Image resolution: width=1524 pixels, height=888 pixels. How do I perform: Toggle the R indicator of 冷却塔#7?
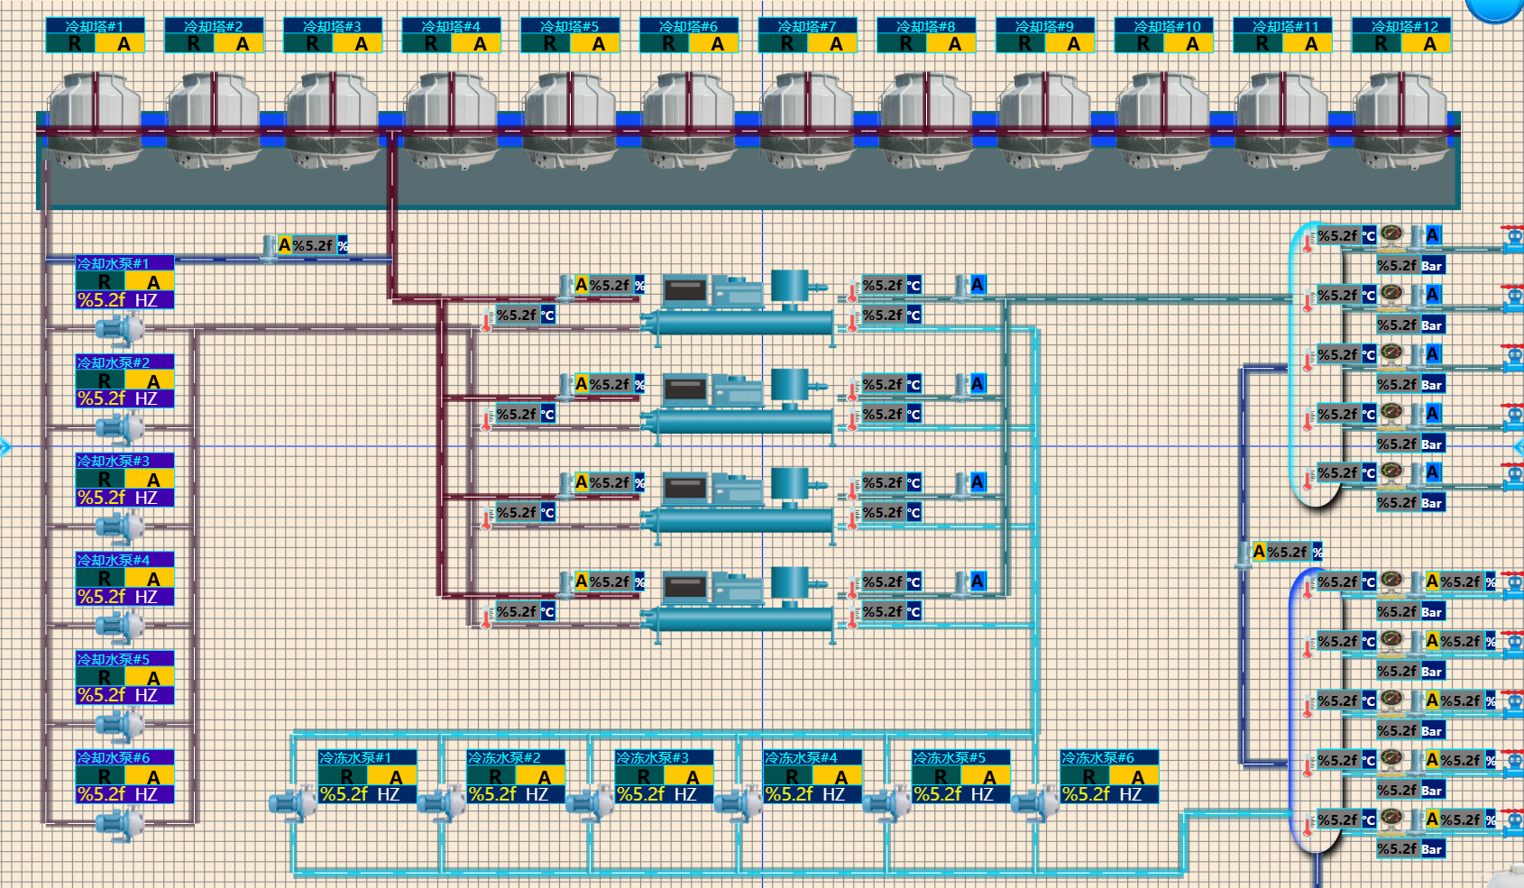[x=787, y=43]
